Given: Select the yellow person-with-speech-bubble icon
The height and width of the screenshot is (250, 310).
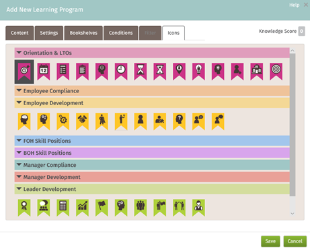Looking at the screenshot, I should coord(198,121).
